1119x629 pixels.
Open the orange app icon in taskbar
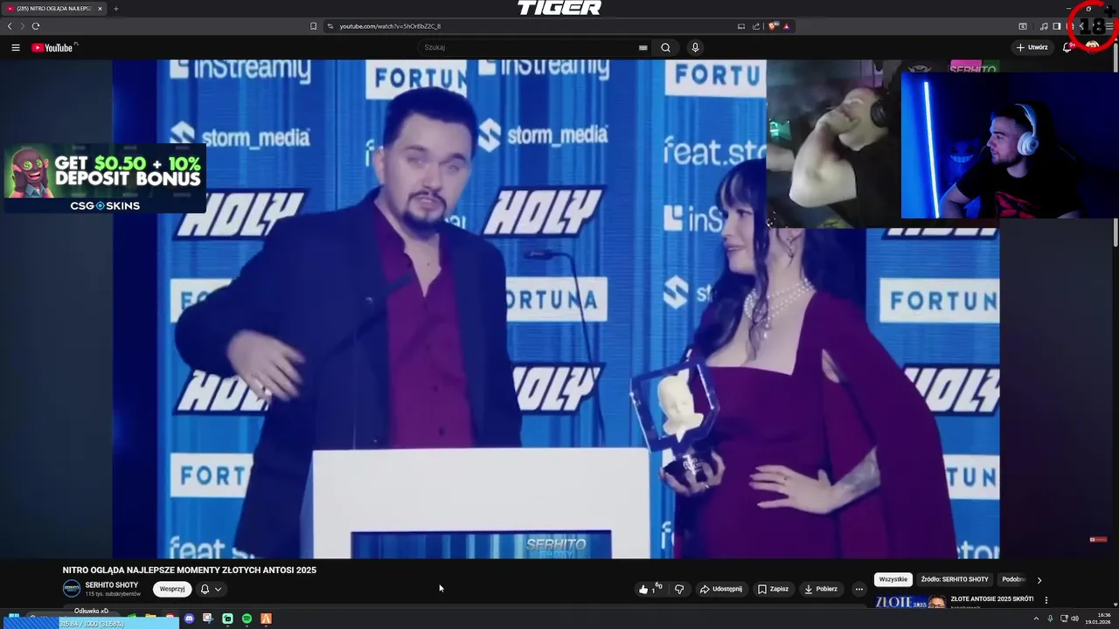coord(266,619)
